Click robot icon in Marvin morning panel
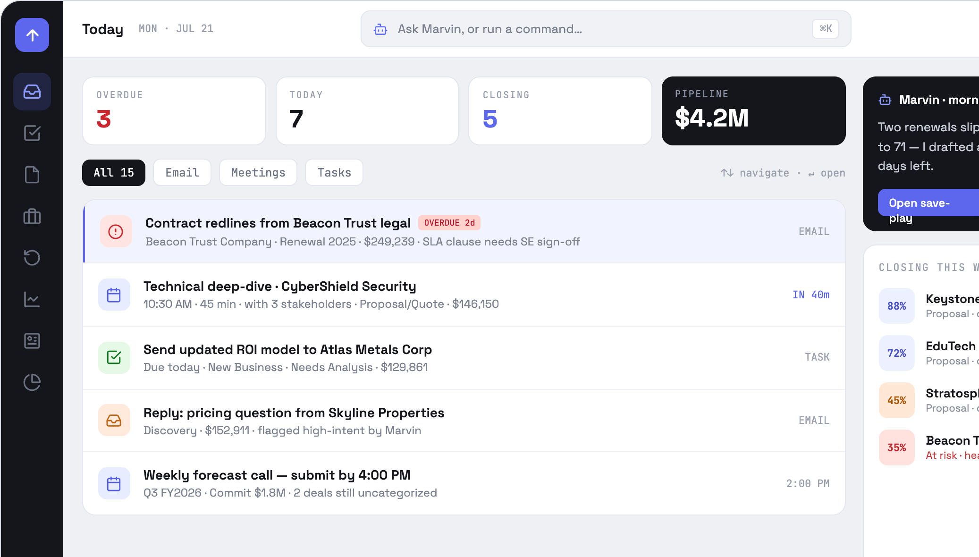This screenshot has width=979, height=557. 885,100
